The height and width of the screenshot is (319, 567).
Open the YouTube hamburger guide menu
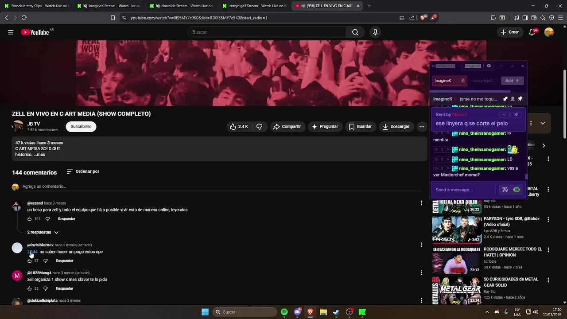coord(11,32)
